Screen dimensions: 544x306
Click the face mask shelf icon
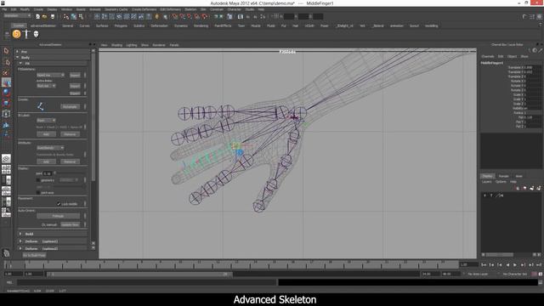pos(36,34)
